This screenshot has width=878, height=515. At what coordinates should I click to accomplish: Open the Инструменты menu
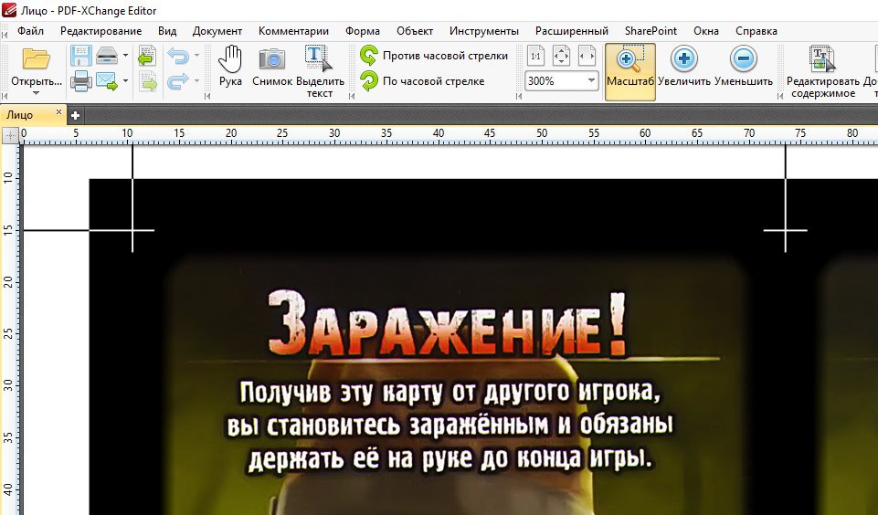484,31
